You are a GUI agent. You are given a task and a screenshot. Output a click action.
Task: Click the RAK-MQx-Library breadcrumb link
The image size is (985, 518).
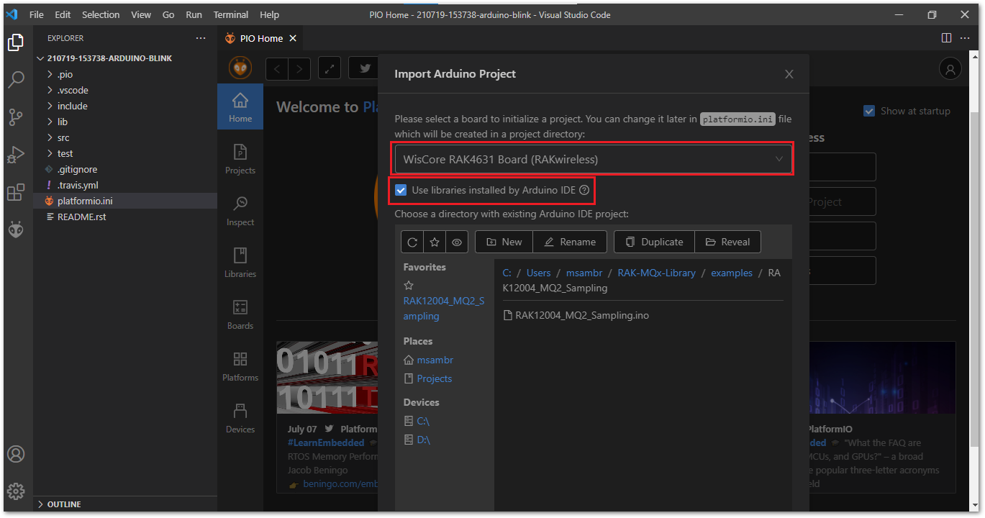tap(656, 273)
